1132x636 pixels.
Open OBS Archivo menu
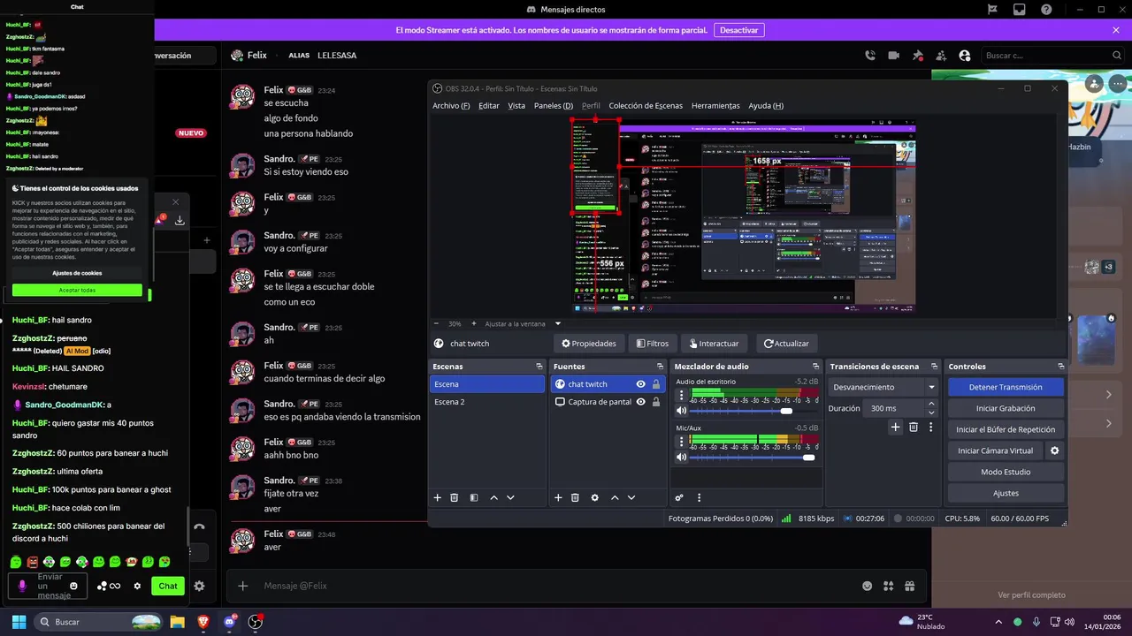pos(451,106)
